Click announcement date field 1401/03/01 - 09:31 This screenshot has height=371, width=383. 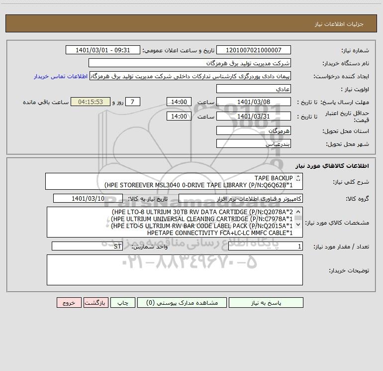[x=103, y=50]
